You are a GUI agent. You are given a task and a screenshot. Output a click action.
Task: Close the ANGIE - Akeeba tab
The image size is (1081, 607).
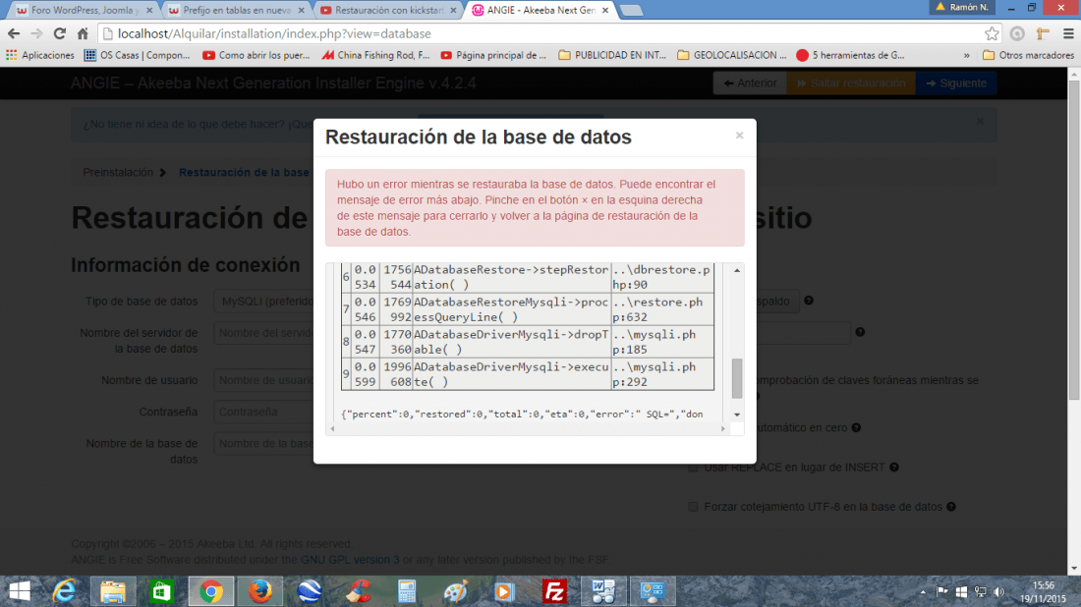pyautogui.click(x=605, y=11)
